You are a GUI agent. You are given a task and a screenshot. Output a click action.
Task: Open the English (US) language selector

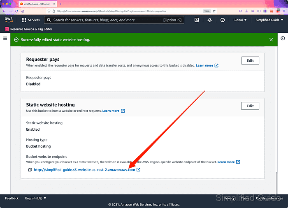pos(36,198)
